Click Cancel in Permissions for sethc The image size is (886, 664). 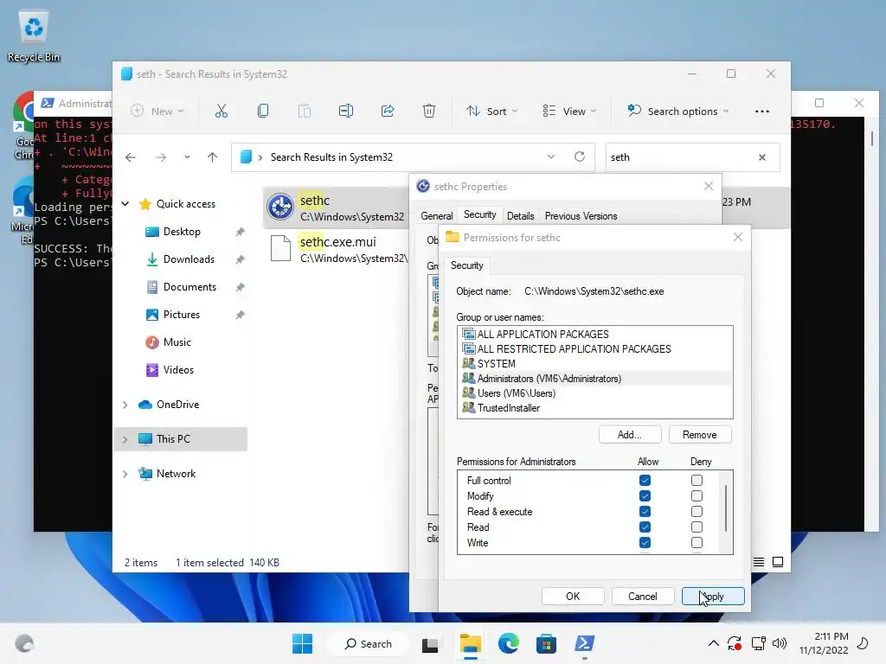643,597
